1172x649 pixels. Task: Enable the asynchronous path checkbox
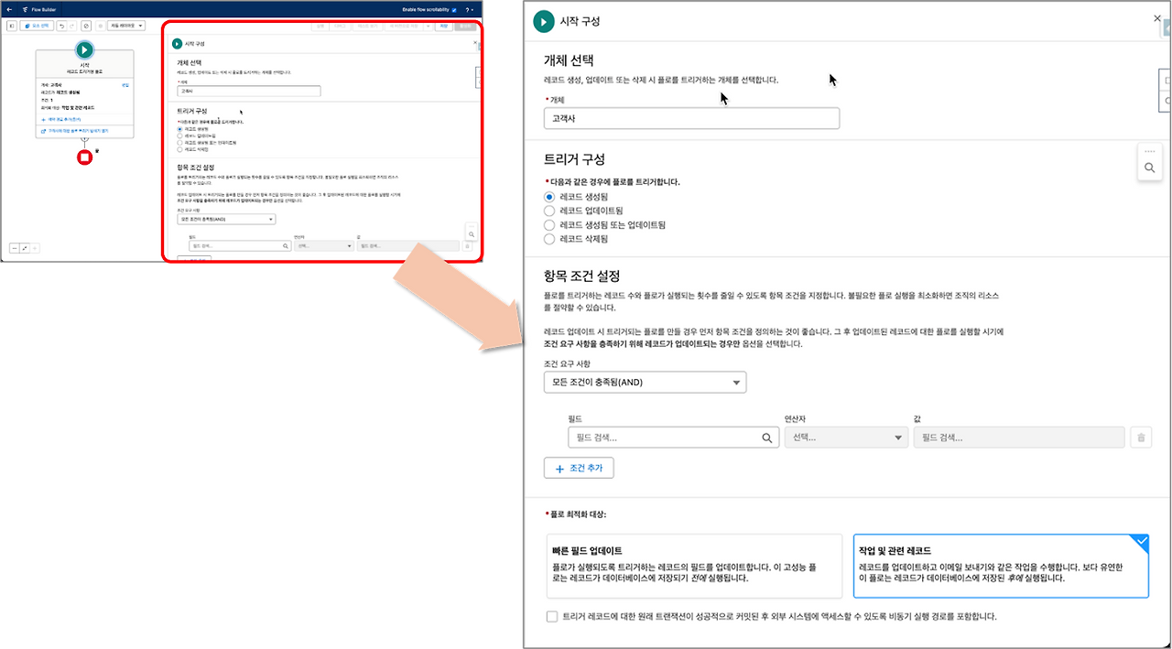[552, 617]
